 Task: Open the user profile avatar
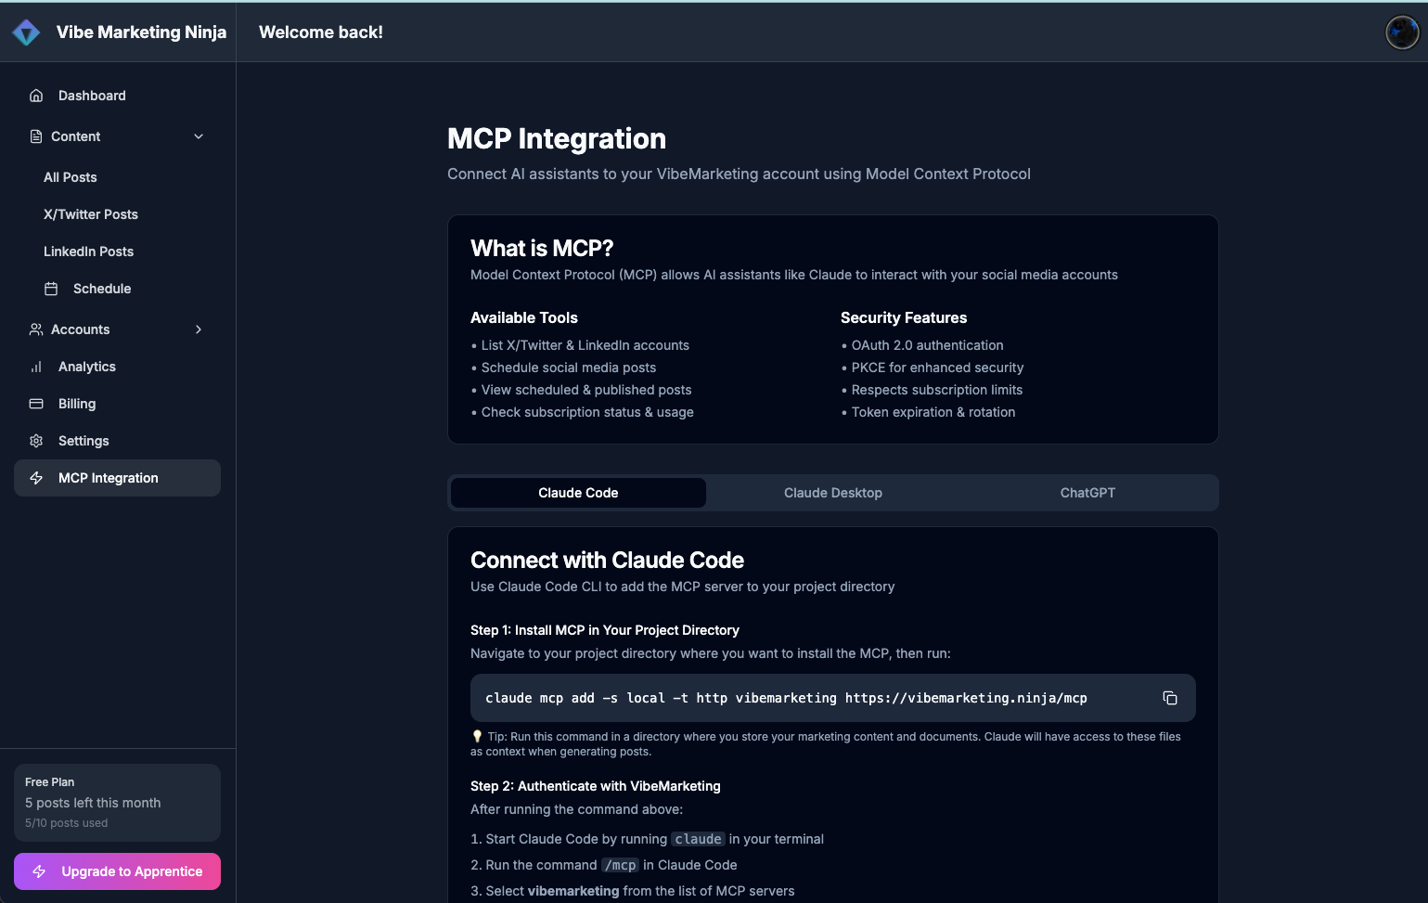pyautogui.click(x=1401, y=32)
